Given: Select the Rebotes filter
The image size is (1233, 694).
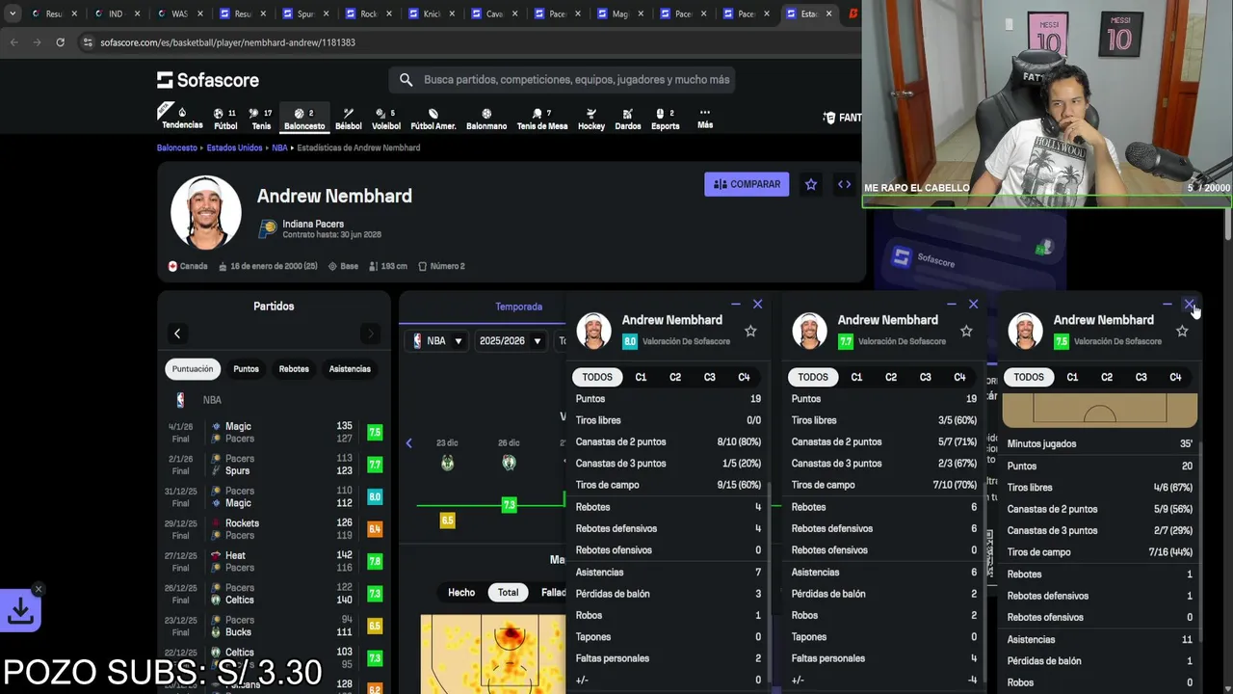Looking at the screenshot, I should tap(294, 369).
